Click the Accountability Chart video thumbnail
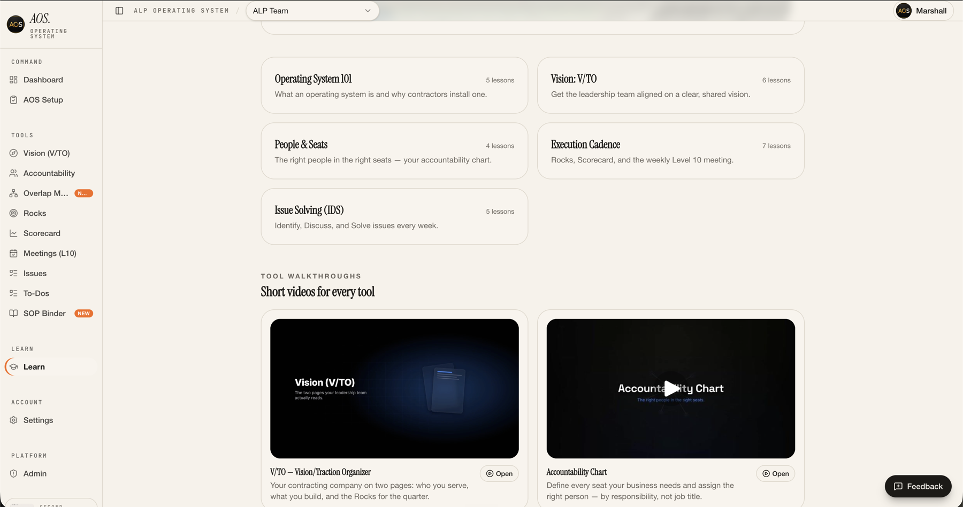Screen dimensions: 963x507 click(x=670, y=388)
